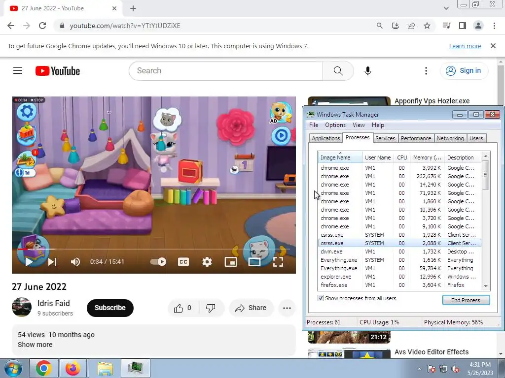Switch to theater mode
Viewport: 505px width, 378px height.
[x=254, y=262]
